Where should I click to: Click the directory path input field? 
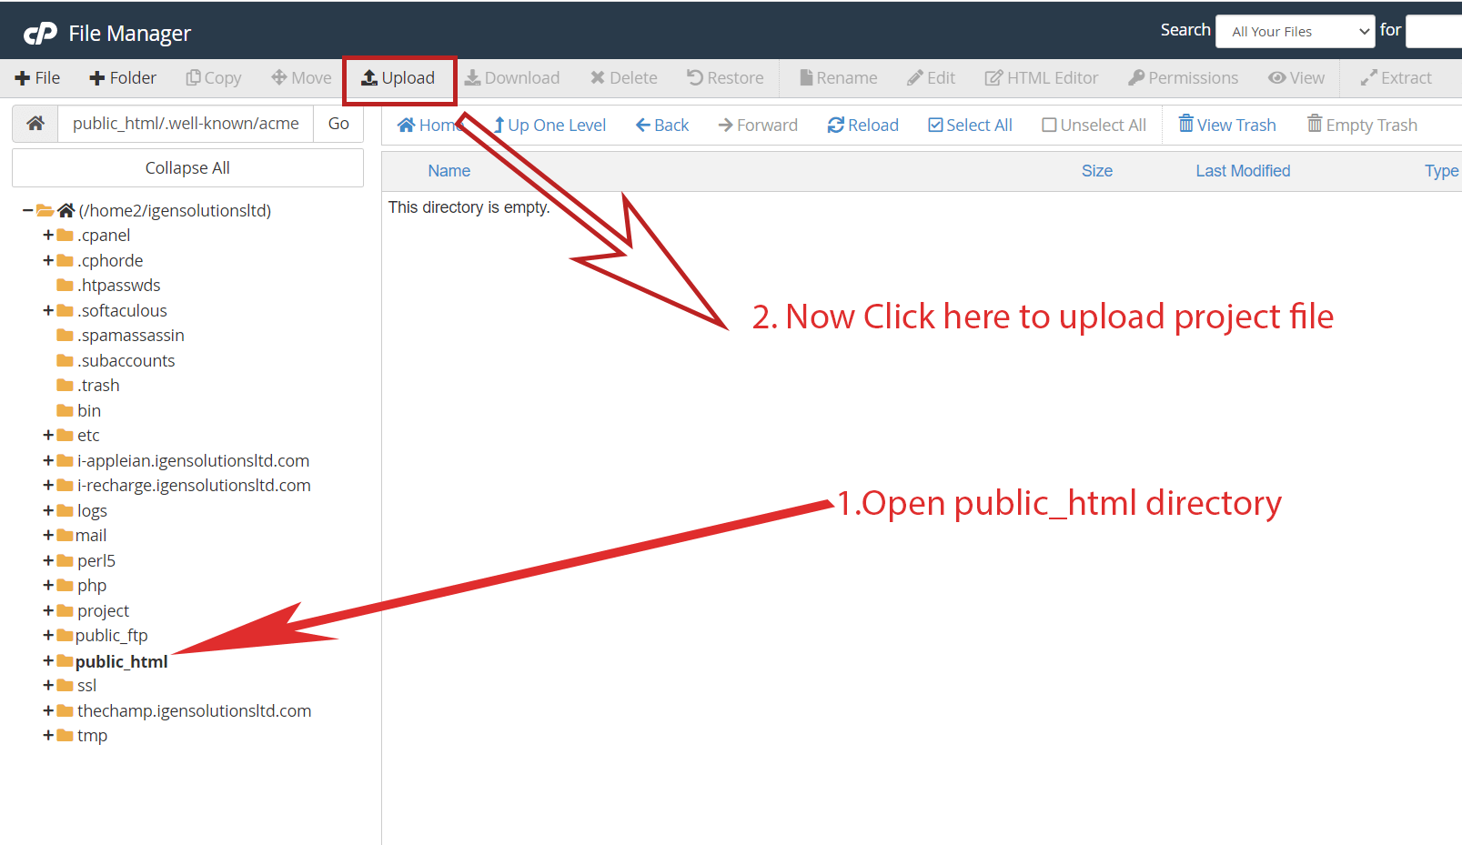coord(186,124)
